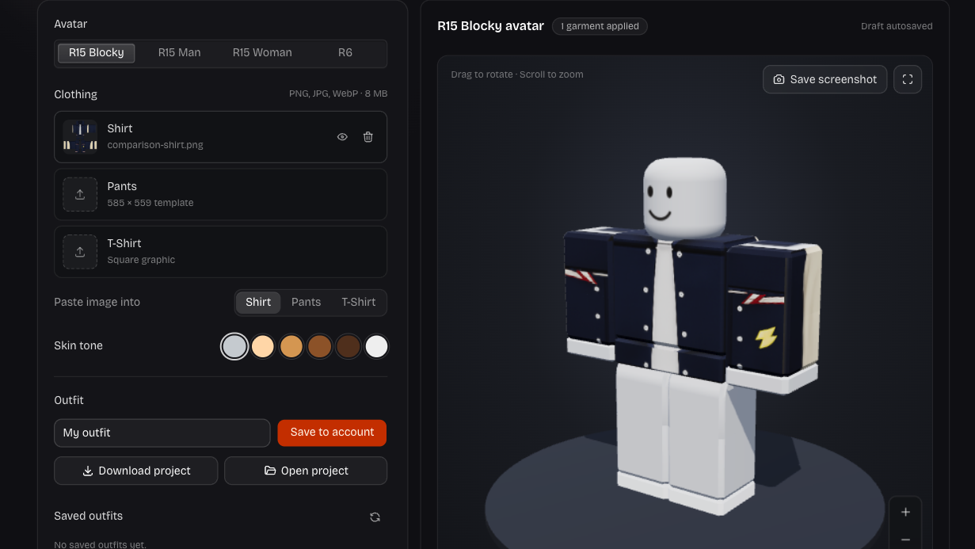Pick the tan skin tone swatch
975x549 pixels.
tap(291, 346)
